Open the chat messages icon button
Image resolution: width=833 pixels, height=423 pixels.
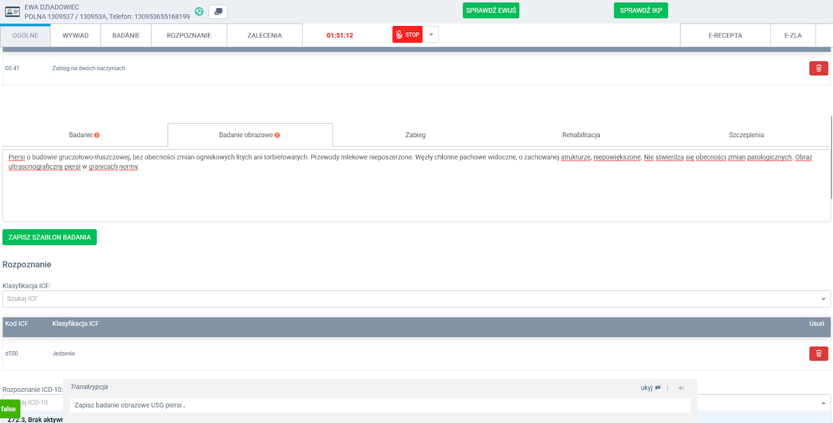(218, 11)
